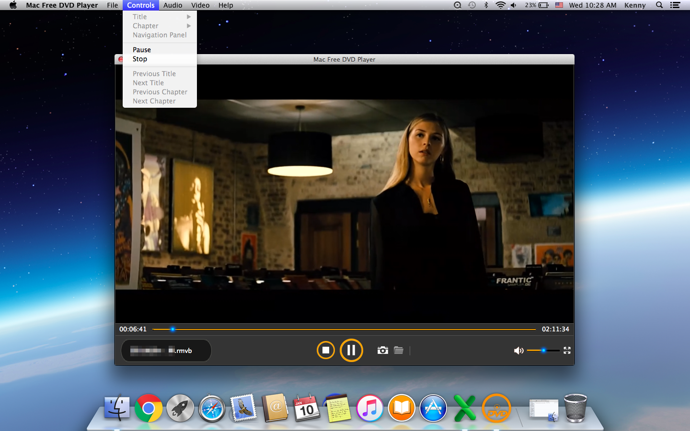Open App Store from the Dock
The height and width of the screenshot is (431, 690).
433,408
